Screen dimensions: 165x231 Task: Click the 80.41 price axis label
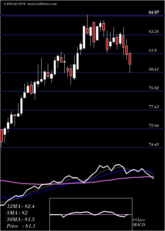pyautogui.click(x=154, y=69)
